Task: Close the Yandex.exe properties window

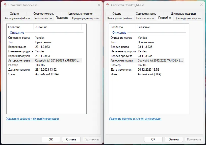Action: (98, 5)
